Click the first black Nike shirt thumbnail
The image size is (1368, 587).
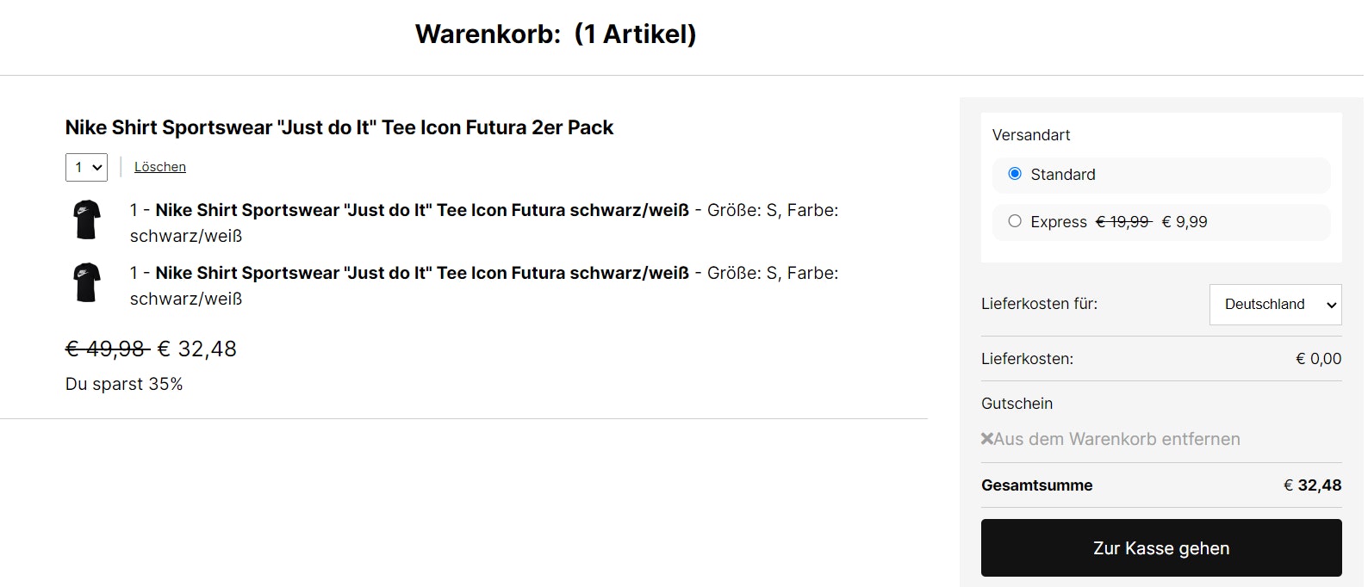coord(87,219)
